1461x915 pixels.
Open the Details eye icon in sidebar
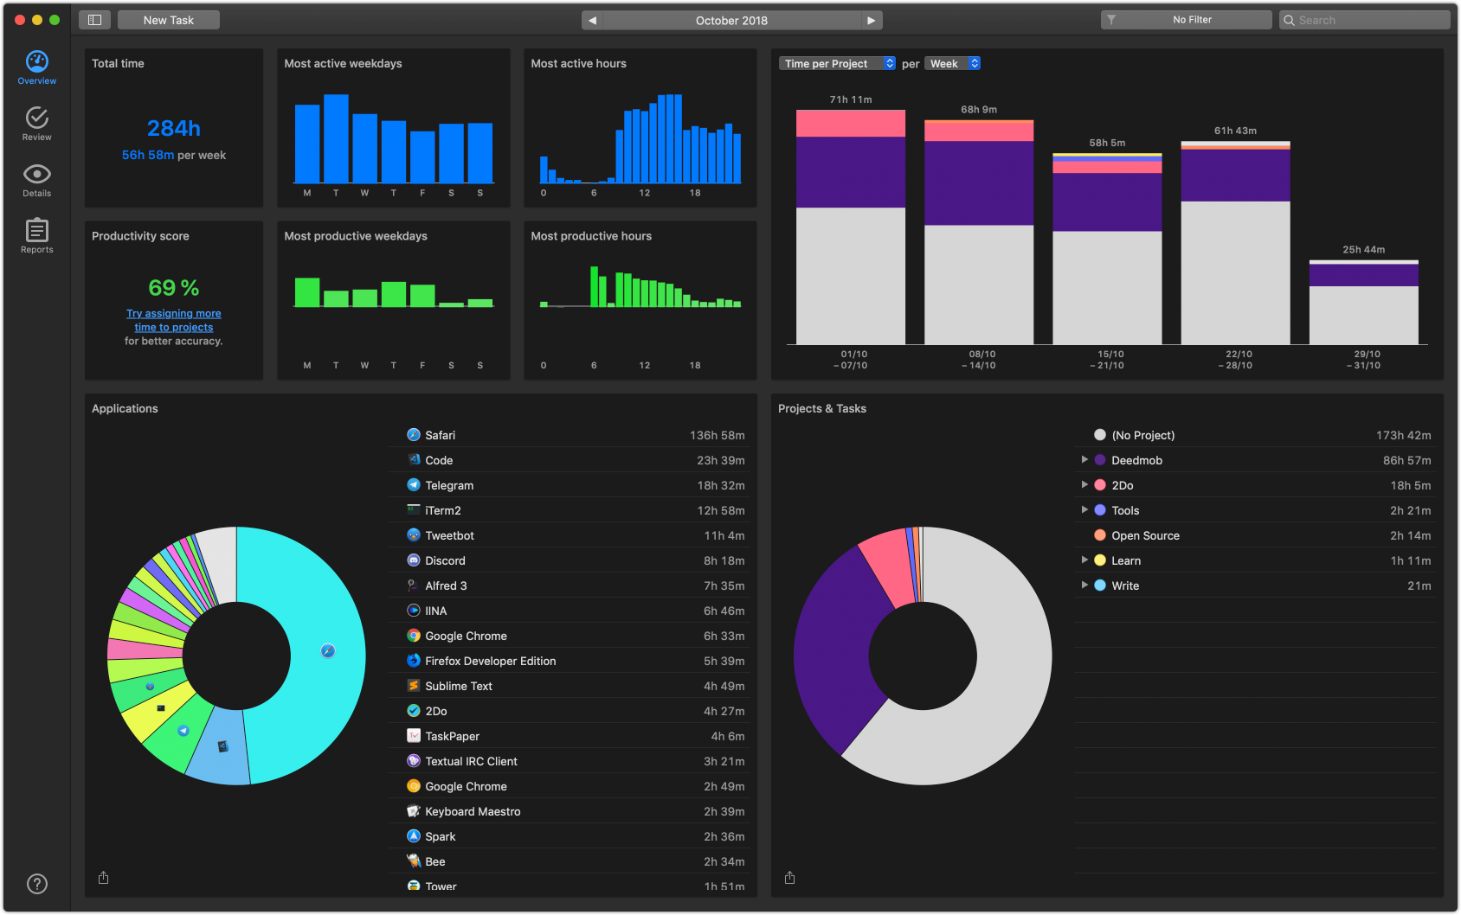pos(37,174)
